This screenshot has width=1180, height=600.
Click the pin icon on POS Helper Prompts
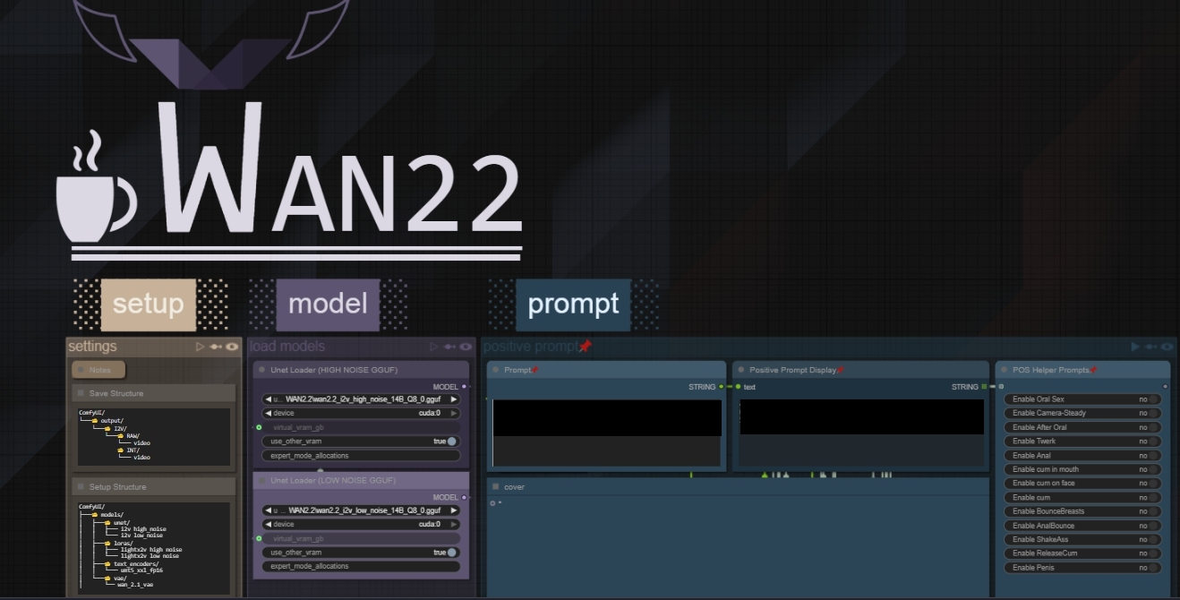1093,369
